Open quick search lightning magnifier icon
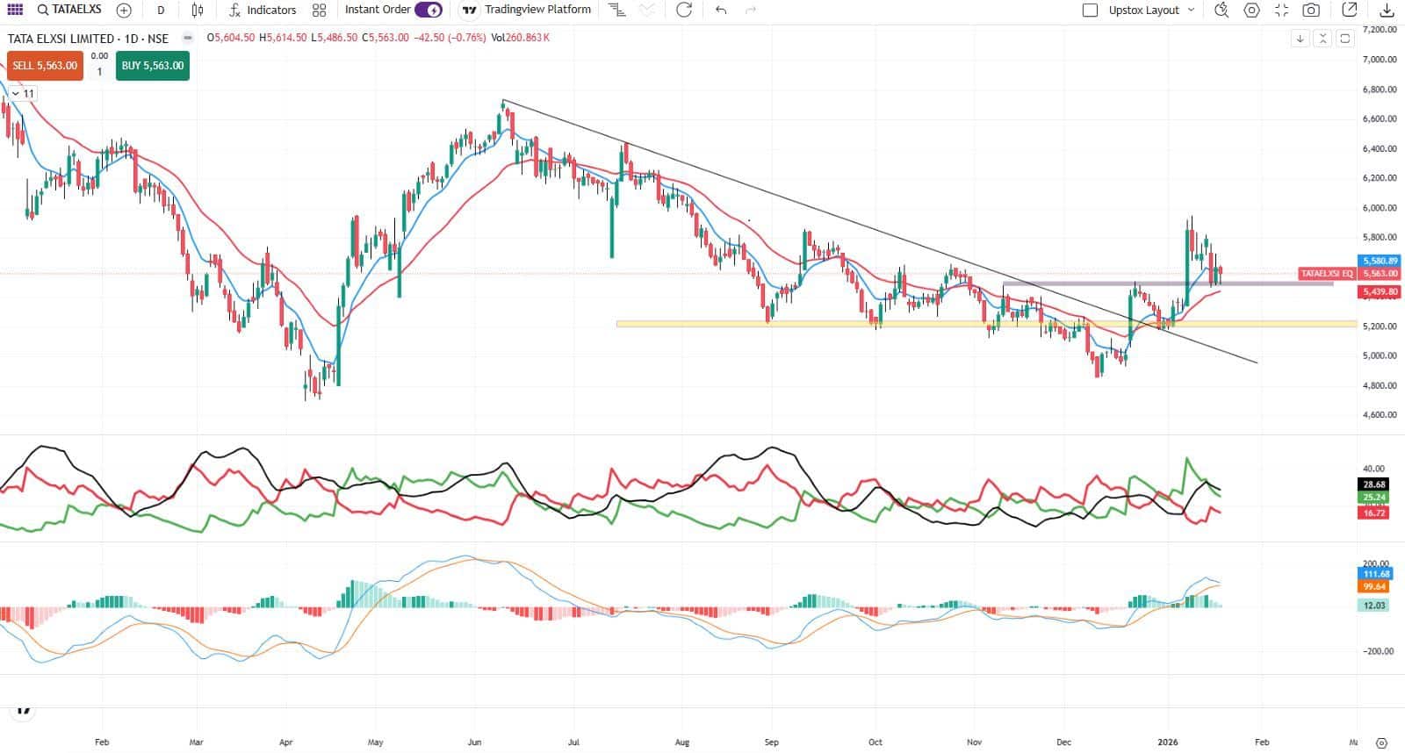 pos(1221,11)
